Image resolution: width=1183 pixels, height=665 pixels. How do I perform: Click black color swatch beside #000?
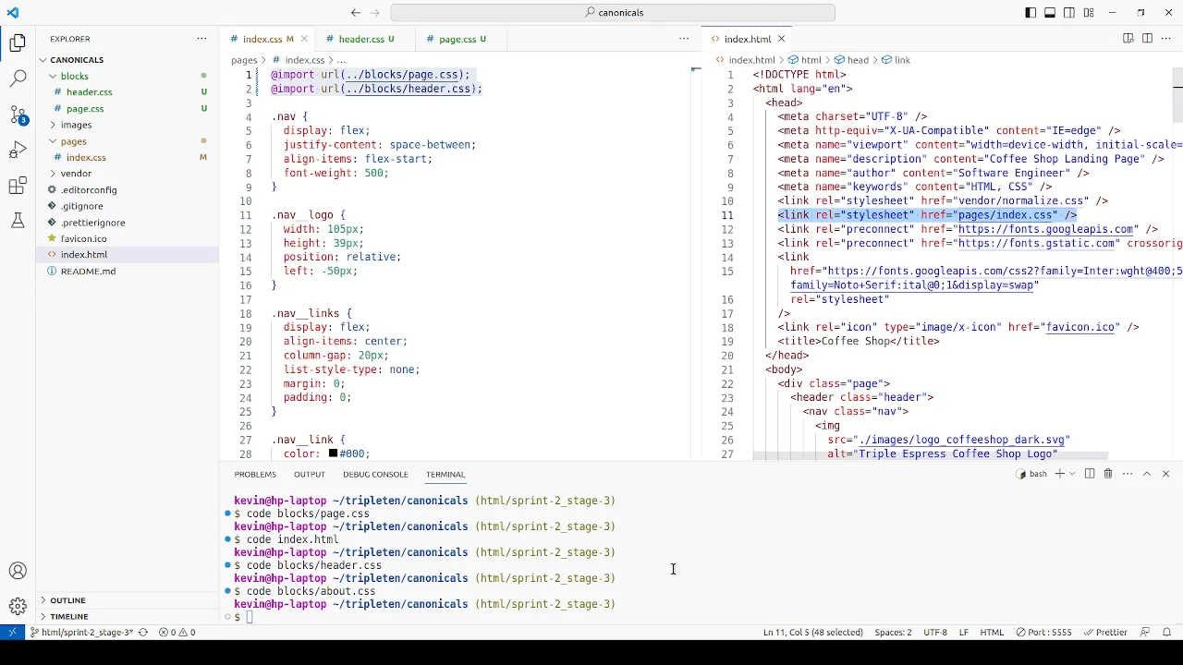pos(333,453)
